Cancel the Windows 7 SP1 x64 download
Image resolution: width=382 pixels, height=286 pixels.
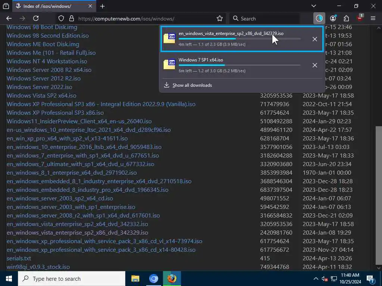(315, 65)
